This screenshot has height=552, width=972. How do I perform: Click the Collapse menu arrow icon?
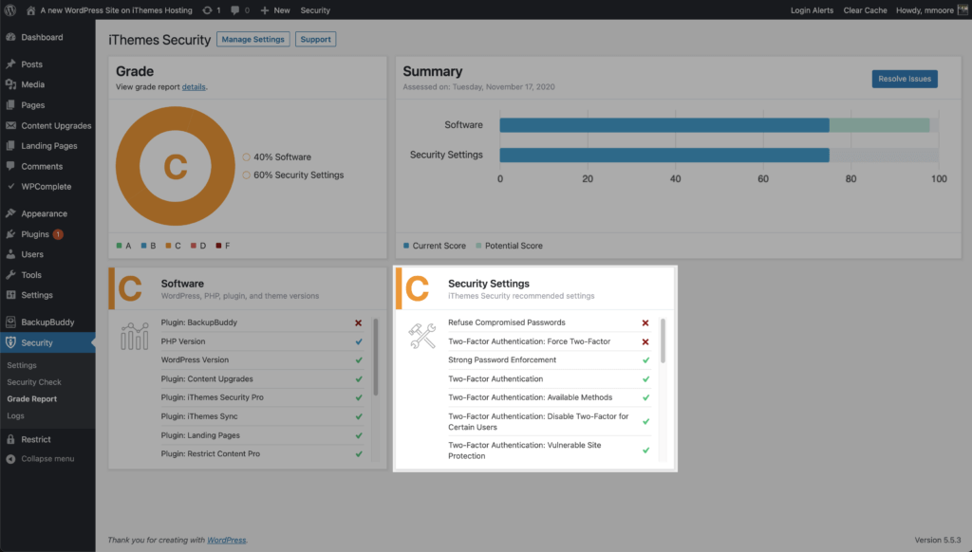[x=10, y=459]
